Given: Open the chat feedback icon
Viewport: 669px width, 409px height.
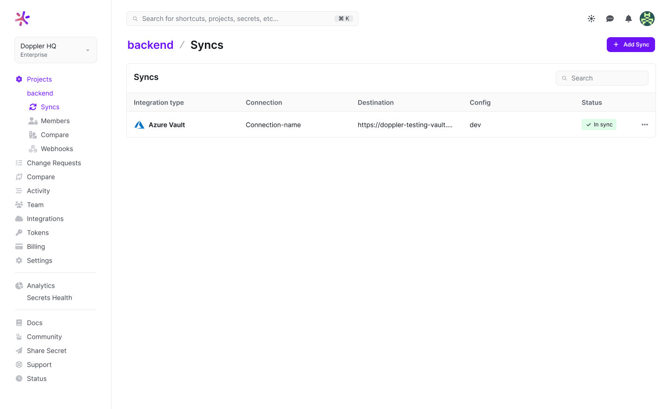Looking at the screenshot, I should (610, 19).
